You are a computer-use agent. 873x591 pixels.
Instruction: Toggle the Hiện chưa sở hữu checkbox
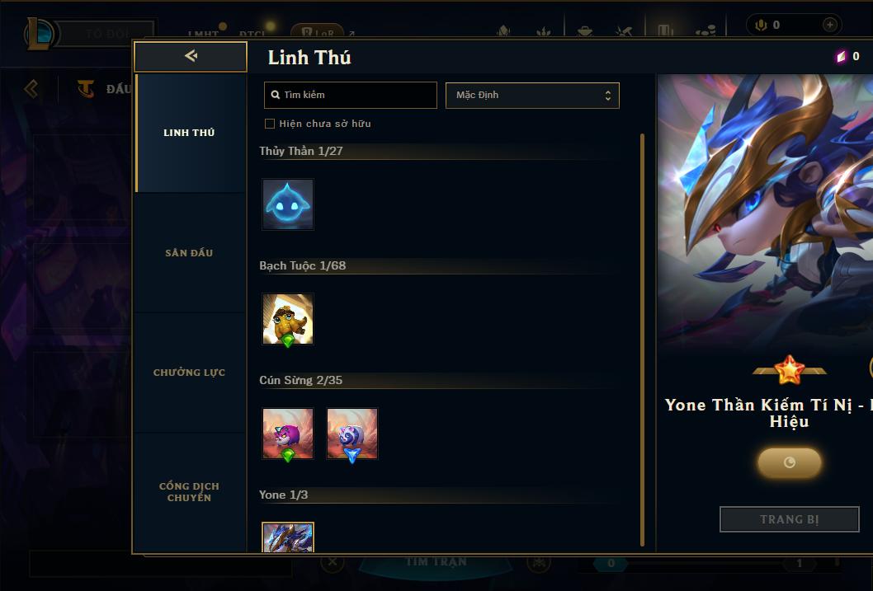270,124
